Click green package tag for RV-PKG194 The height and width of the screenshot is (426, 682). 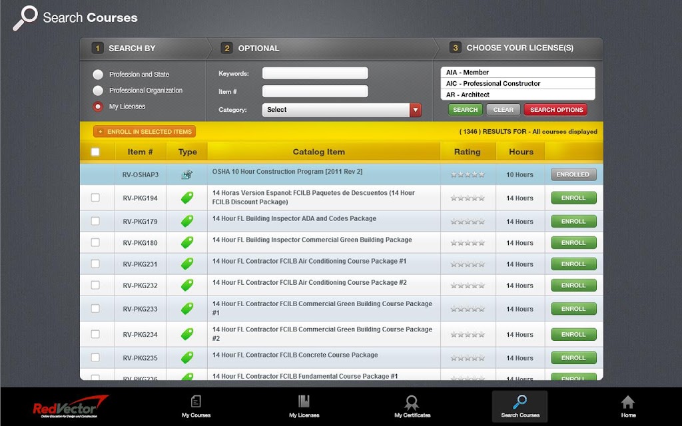[x=187, y=198]
